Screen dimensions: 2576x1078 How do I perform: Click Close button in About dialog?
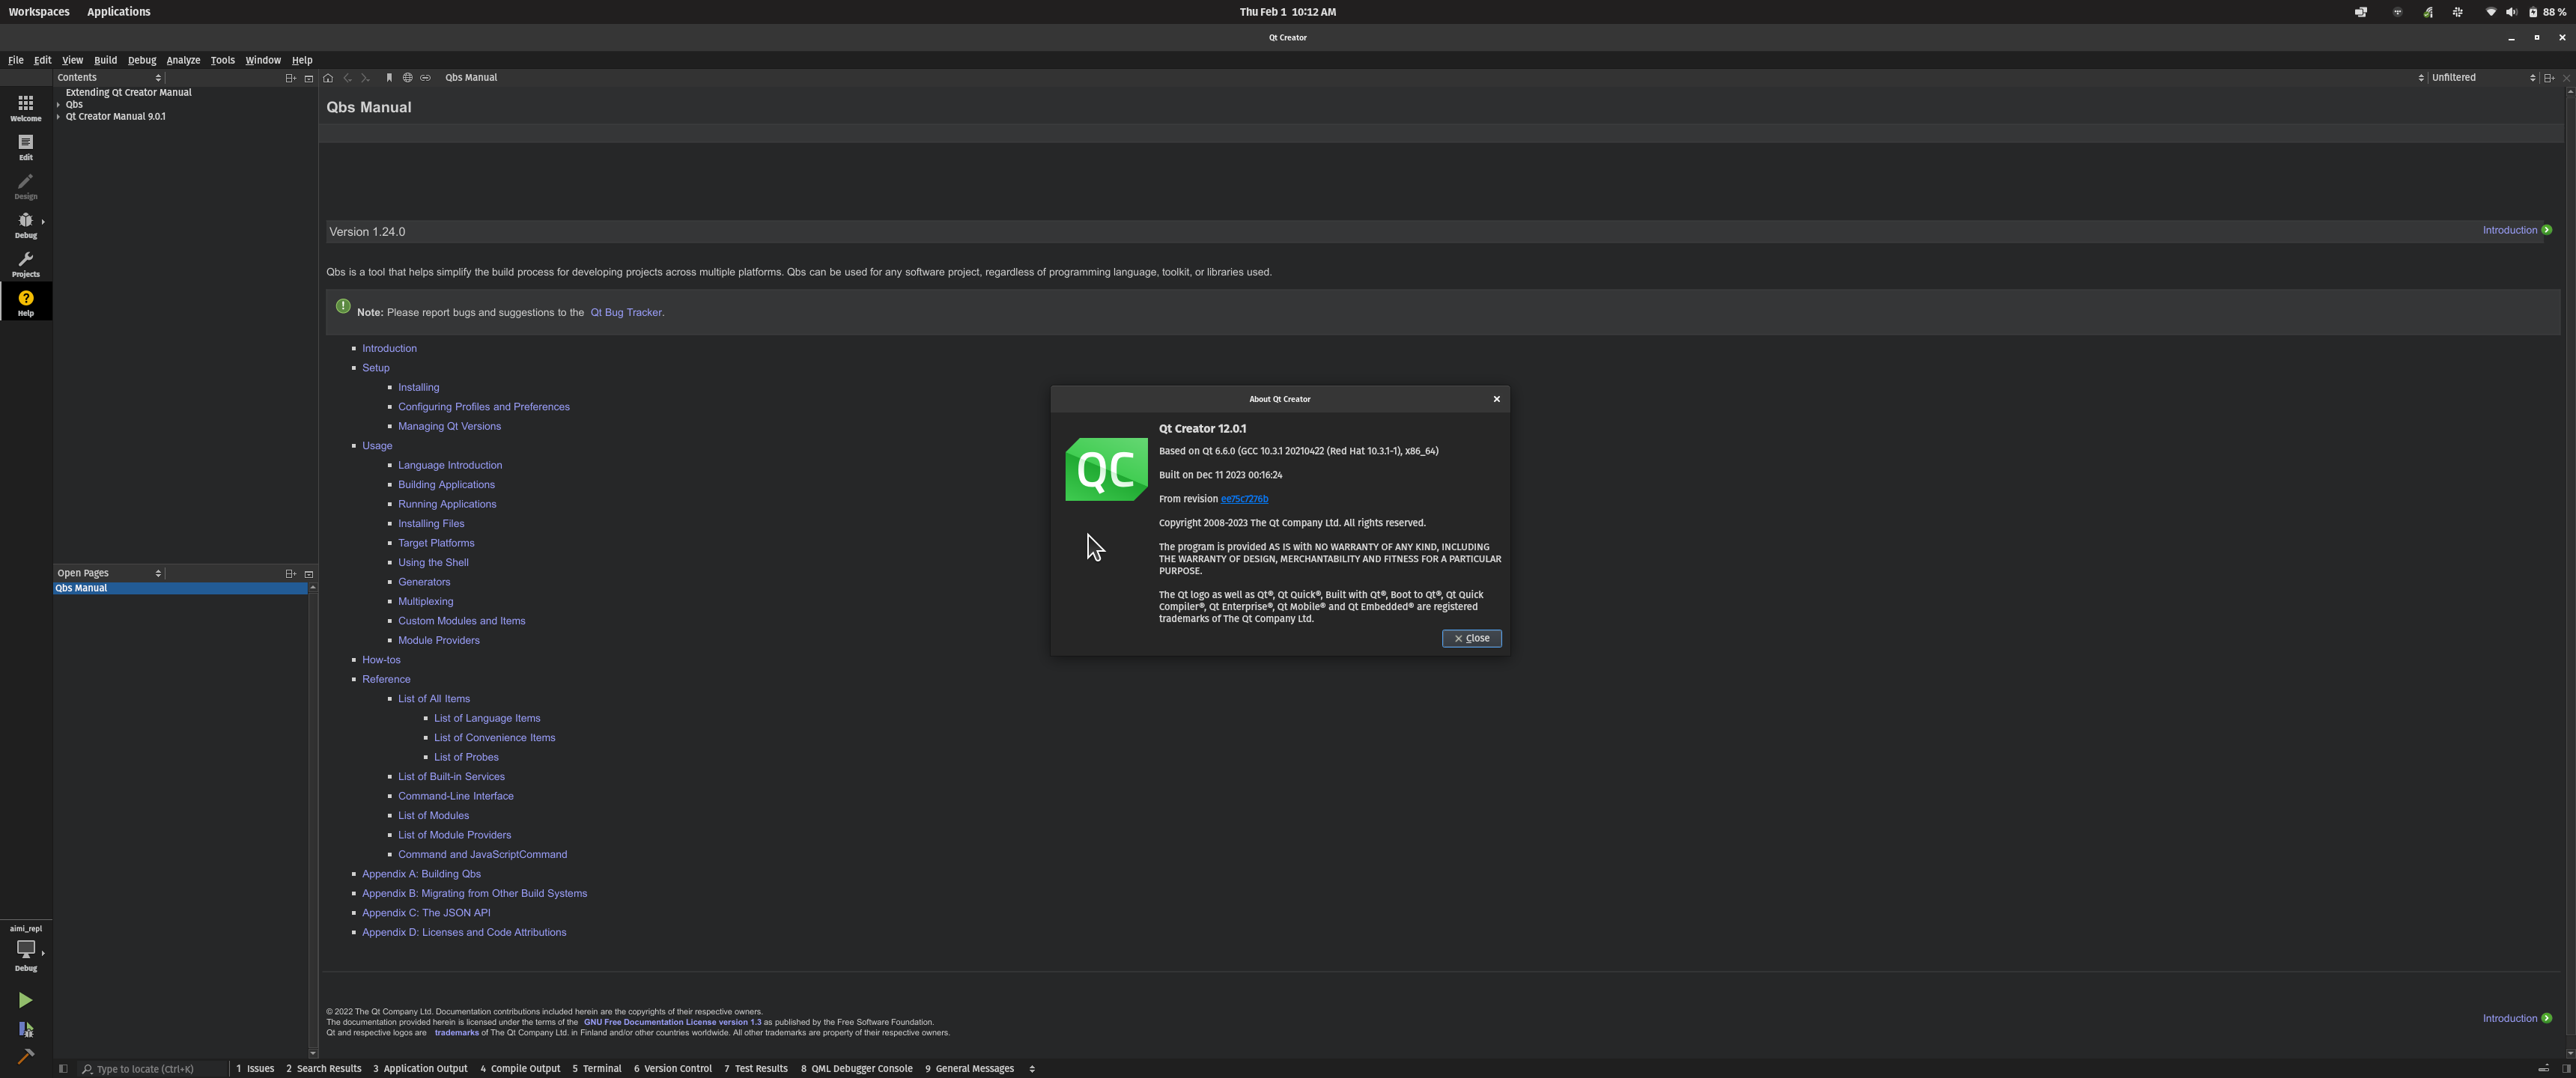tap(1471, 638)
